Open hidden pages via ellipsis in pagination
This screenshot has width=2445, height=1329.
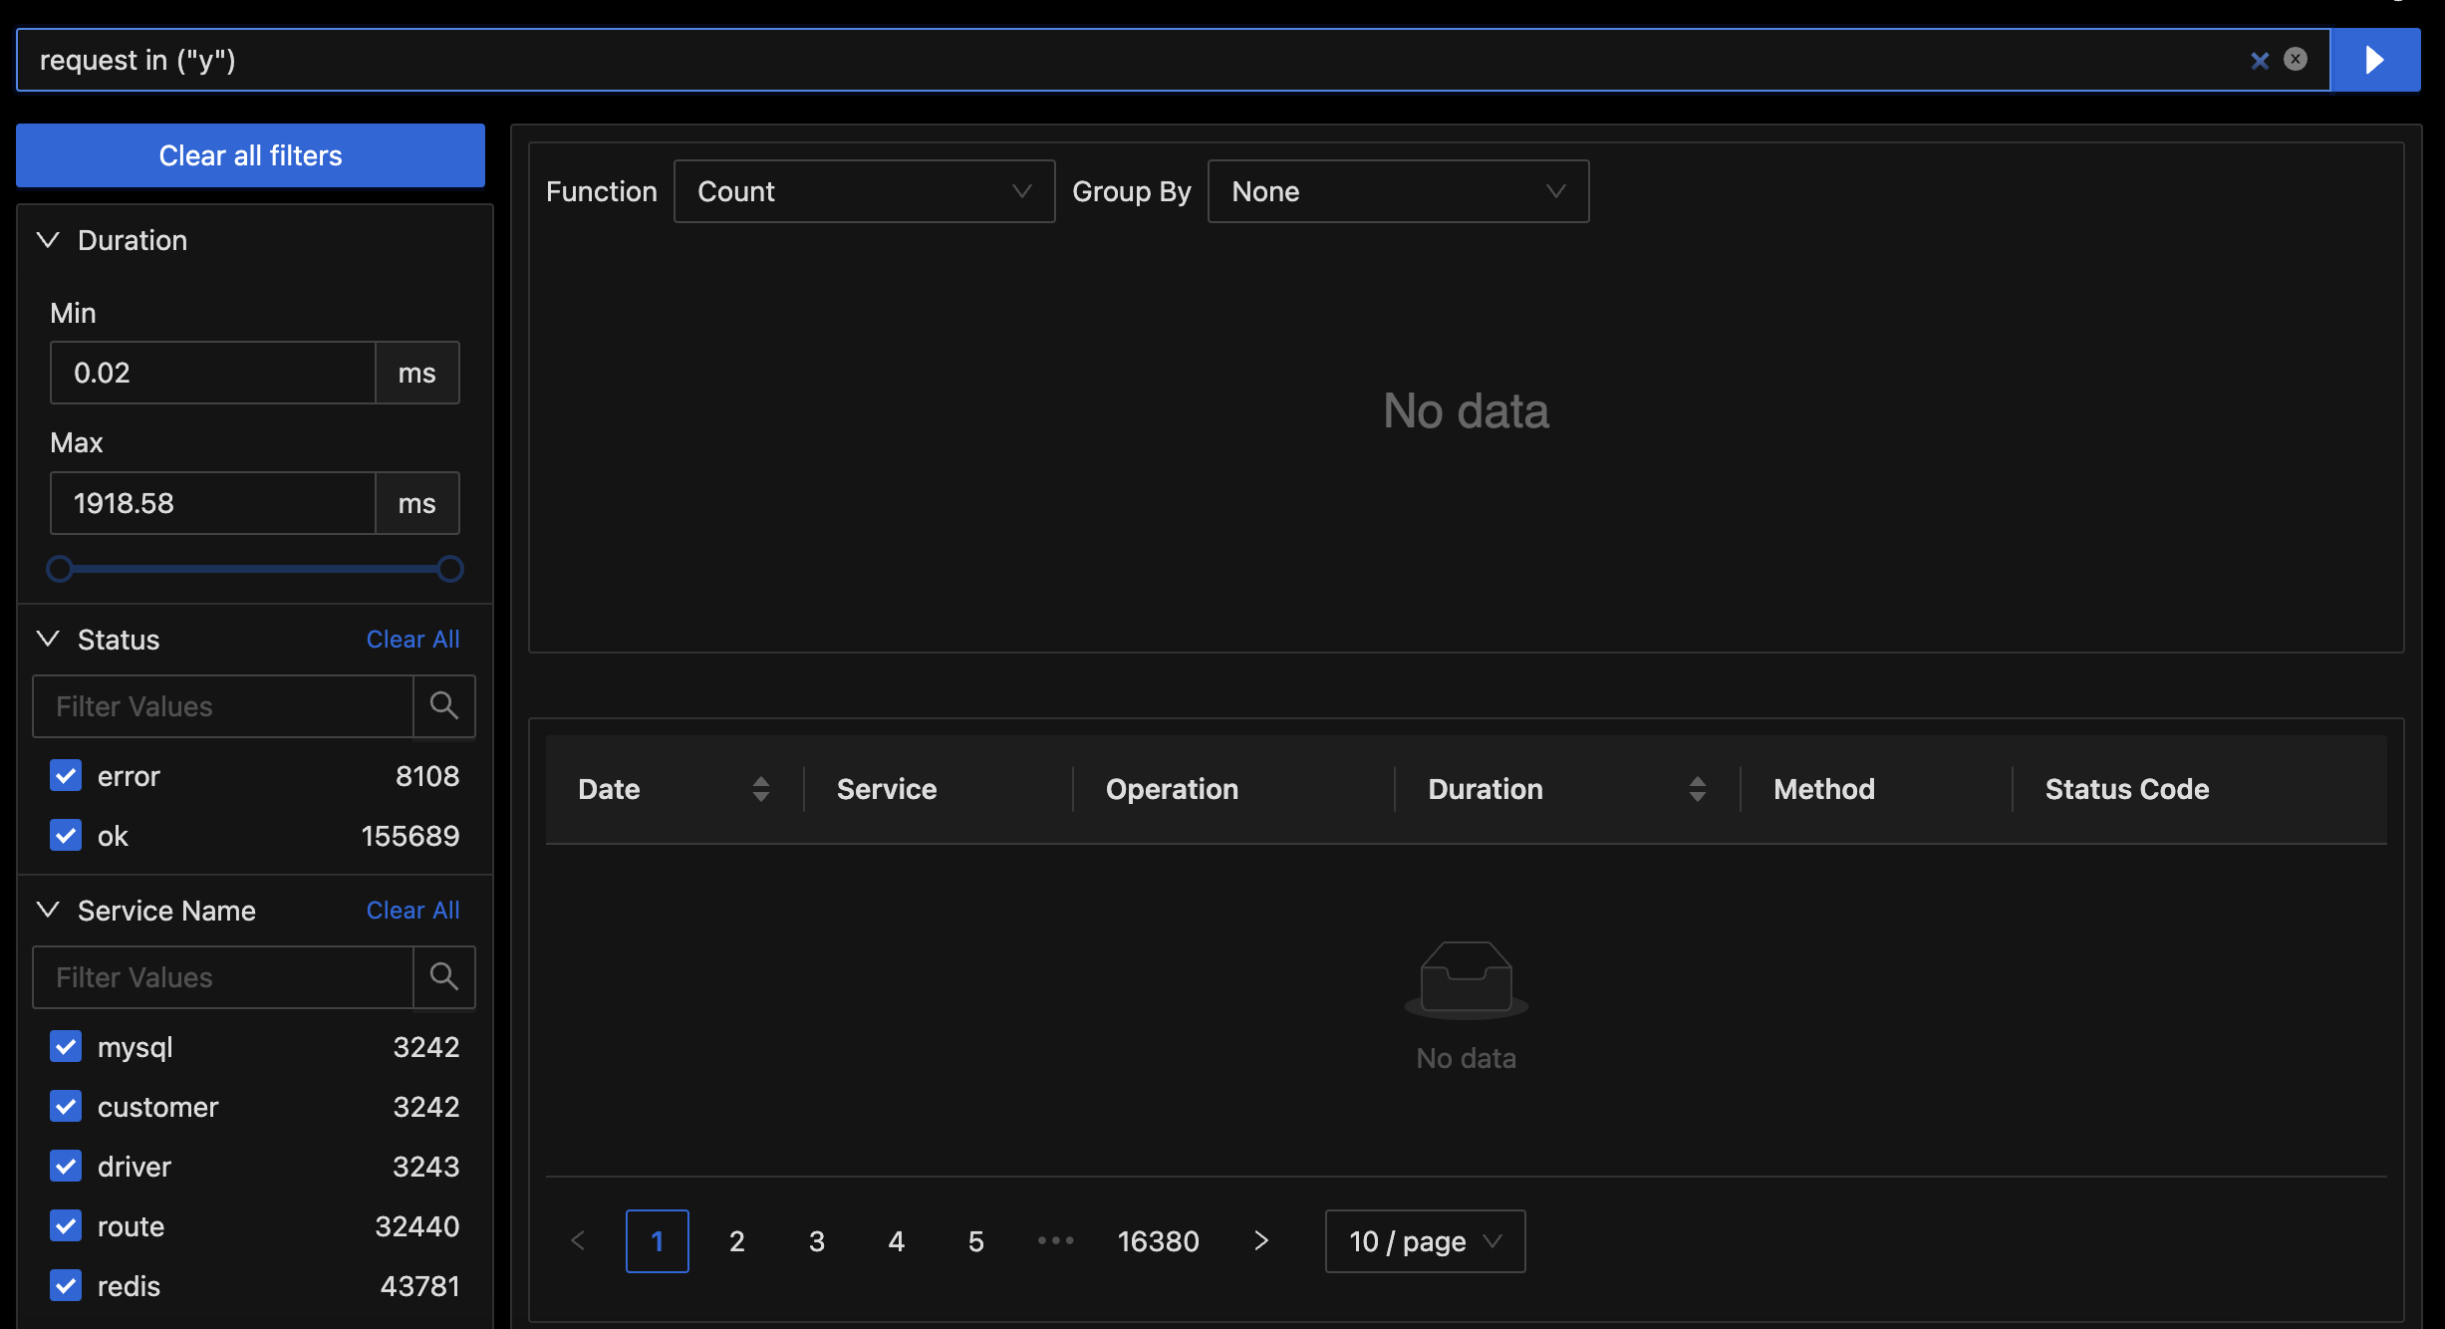[x=1055, y=1240]
